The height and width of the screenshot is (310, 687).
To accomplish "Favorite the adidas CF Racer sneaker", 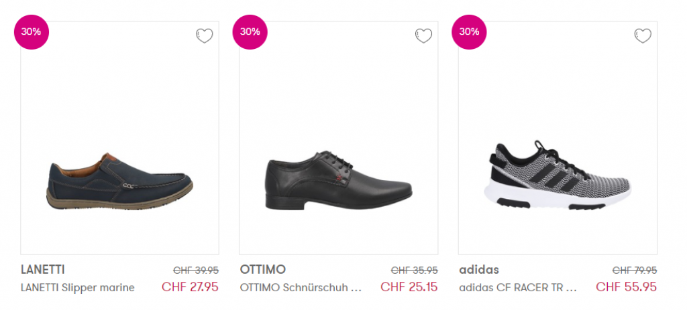I will 643,36.
